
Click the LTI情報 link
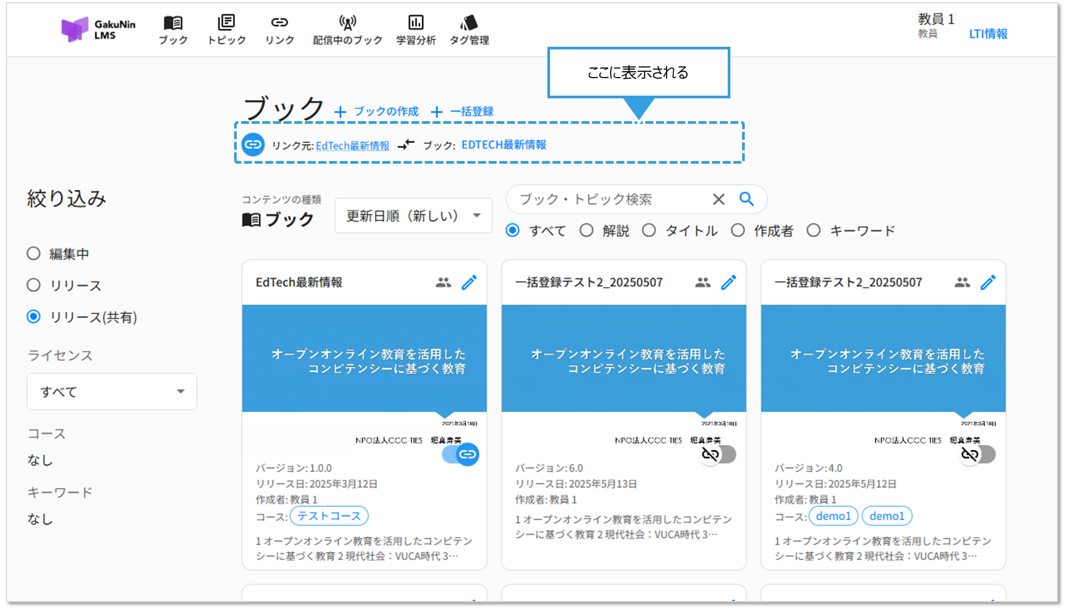pos(988,34)
